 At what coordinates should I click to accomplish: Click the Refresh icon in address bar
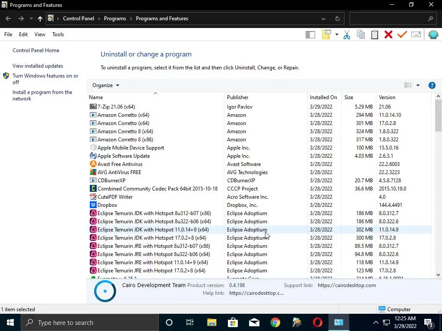337,19
